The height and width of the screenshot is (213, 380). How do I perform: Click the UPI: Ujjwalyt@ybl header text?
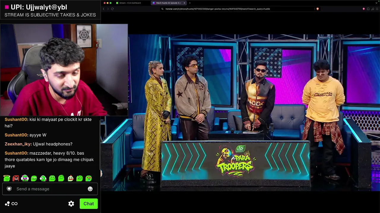39,7
